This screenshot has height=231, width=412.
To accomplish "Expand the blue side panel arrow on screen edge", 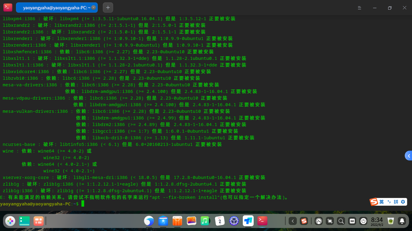I will (409, 156).
